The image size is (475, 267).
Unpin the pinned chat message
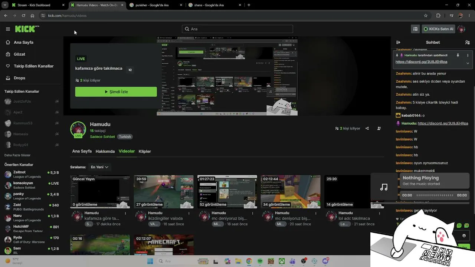(x=458, y=55)
